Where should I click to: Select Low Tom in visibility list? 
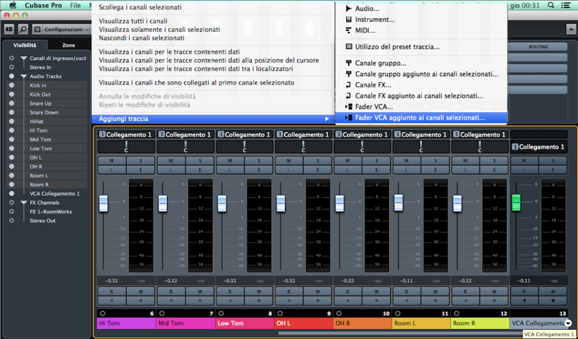coord(41,149)
